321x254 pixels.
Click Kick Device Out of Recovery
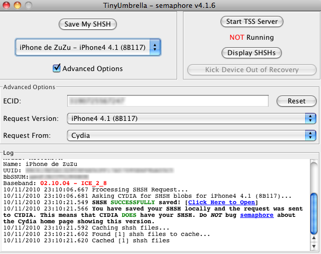pos(252,70)
